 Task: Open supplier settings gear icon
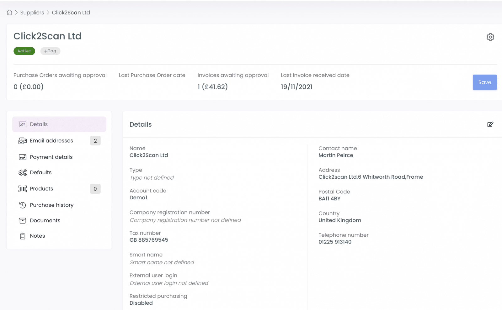[x=490, y=37]
